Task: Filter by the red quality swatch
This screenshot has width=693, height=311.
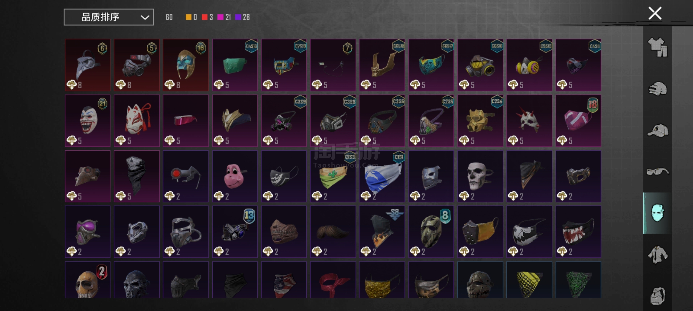Action: pyautogui.click(x=204, y=17)
